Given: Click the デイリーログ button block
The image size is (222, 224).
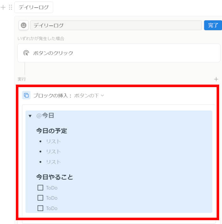Looking at the screenshot, I should pyautogui.click(x=34, y=7).
